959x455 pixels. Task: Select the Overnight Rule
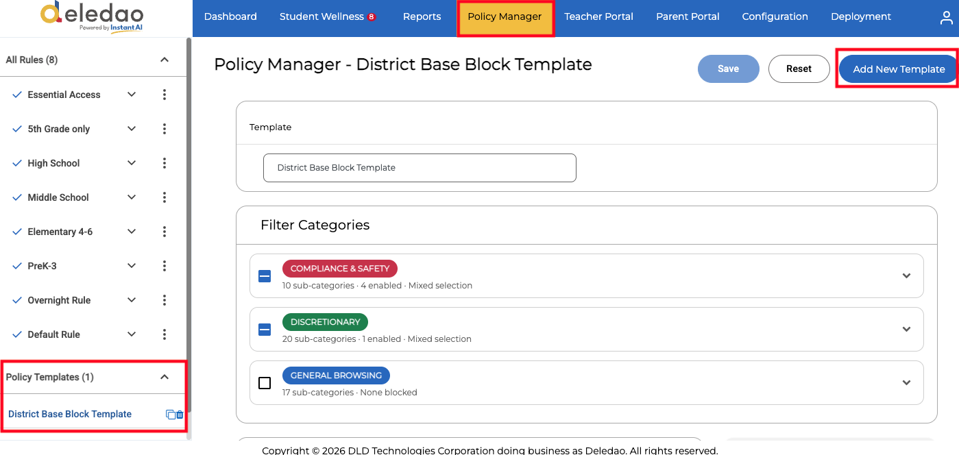[x=59, y=300]
